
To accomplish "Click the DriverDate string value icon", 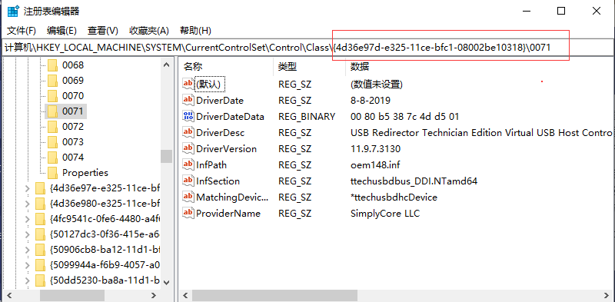I will (188, 100).
